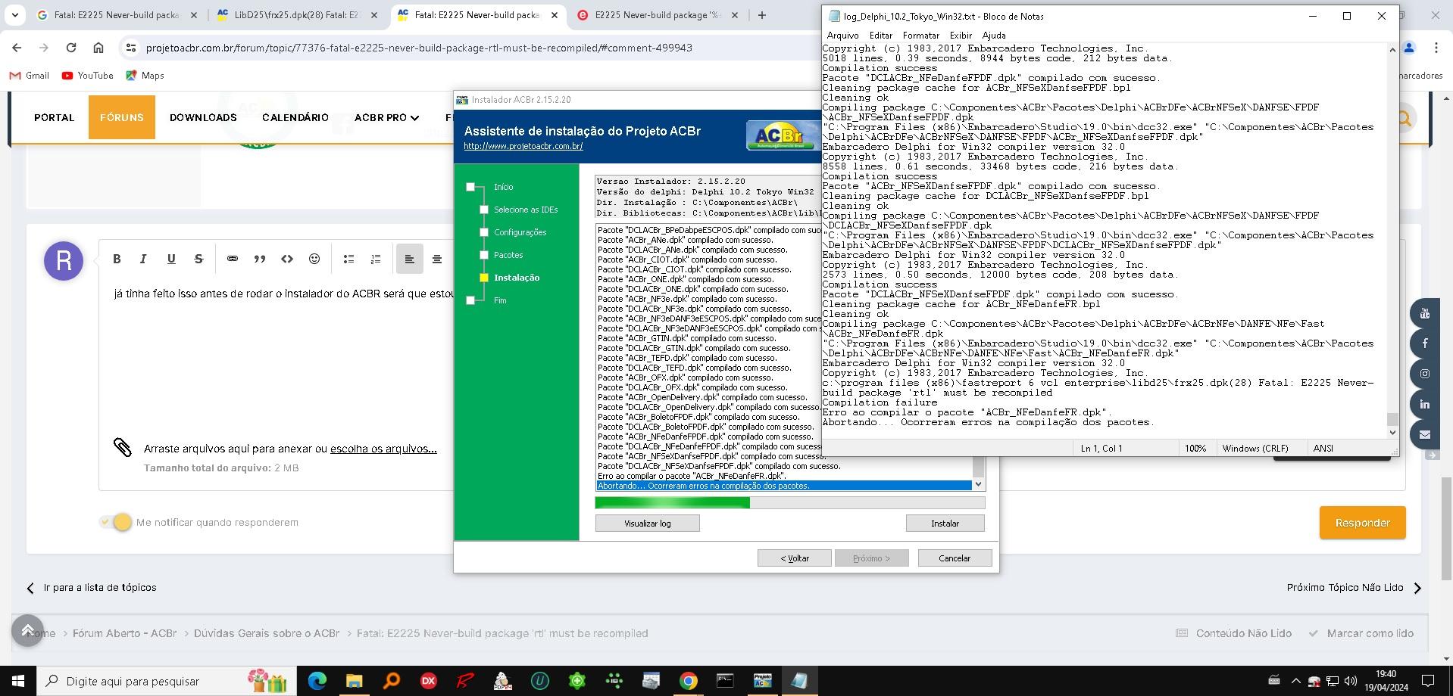Select the Instalação step marker

click(484, 278)
